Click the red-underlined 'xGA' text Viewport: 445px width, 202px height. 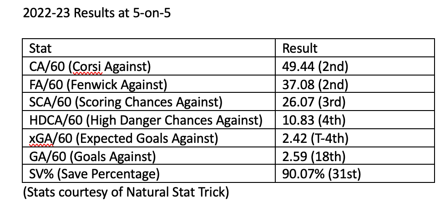[40, 138]
